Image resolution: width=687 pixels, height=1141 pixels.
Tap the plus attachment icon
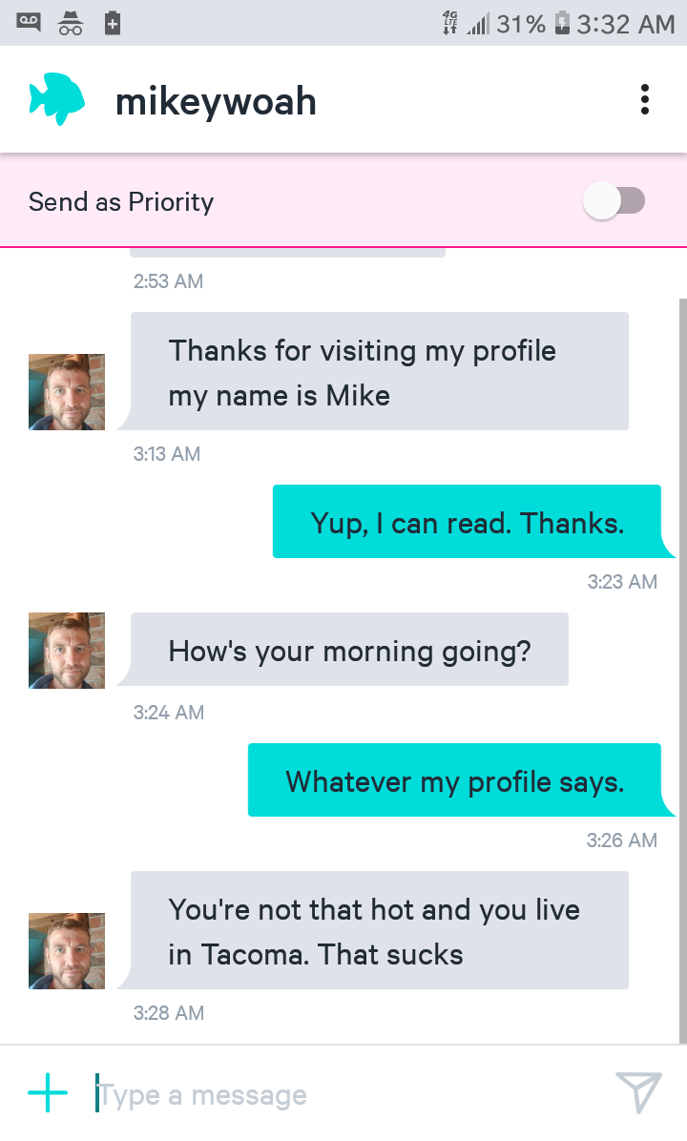(48, 1093)
